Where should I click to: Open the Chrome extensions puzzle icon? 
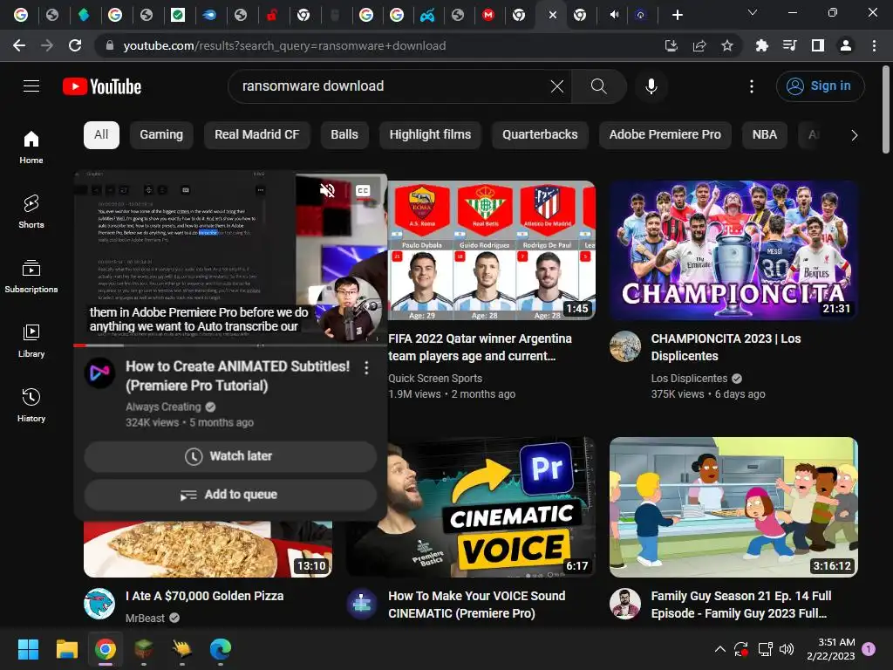pyautogui.click(x=761, y=45)
